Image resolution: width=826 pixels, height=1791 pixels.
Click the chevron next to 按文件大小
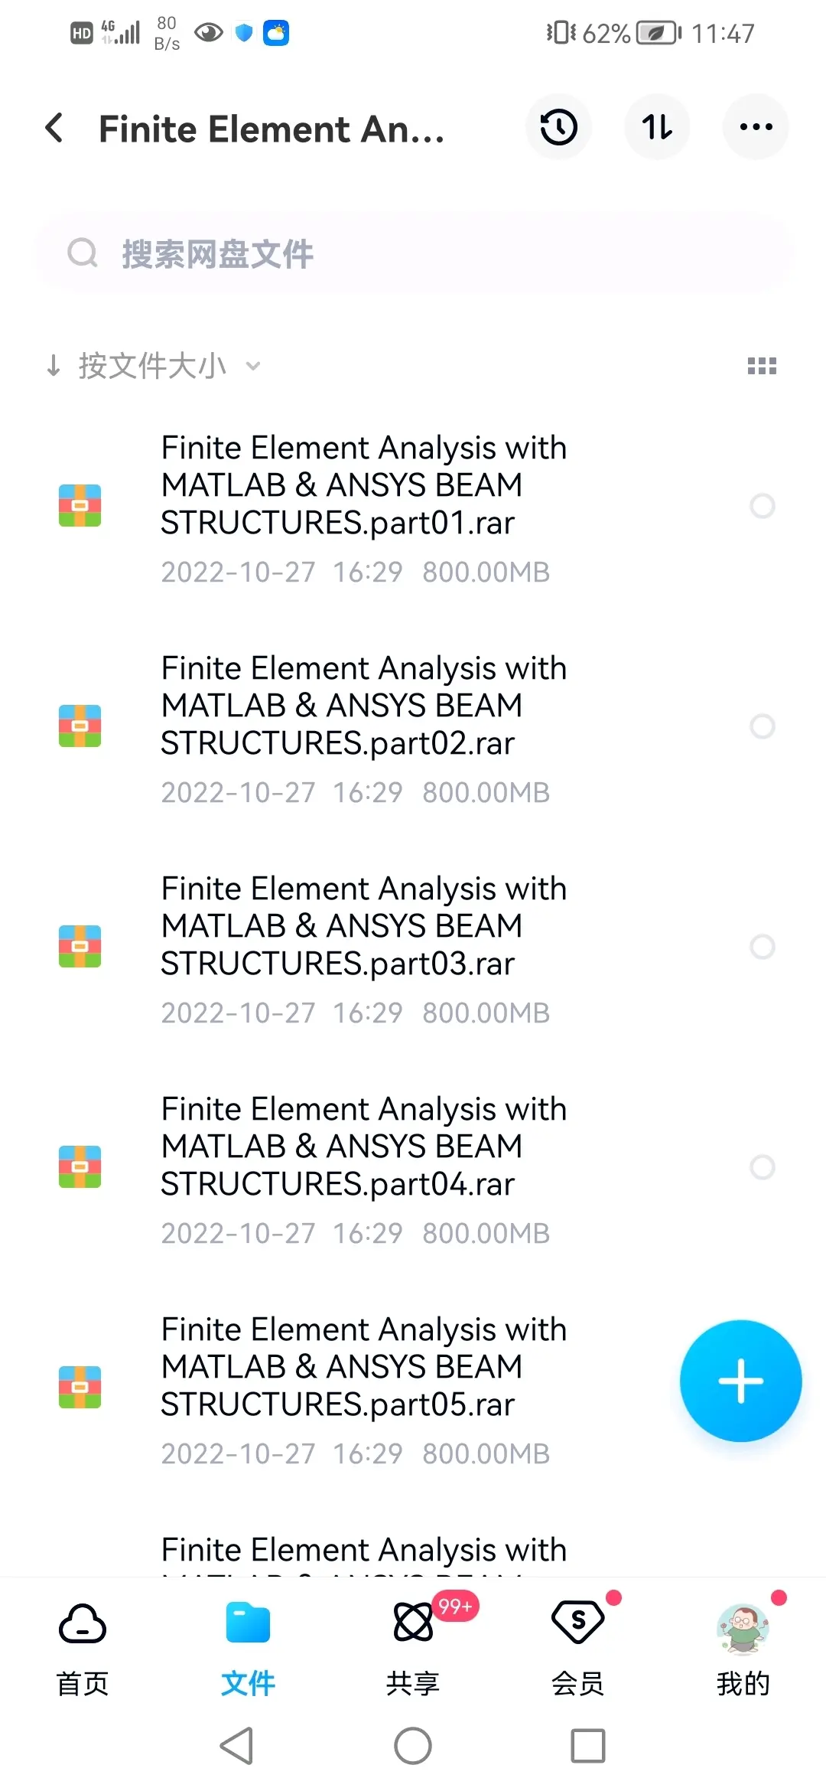[x=253, y=367]
